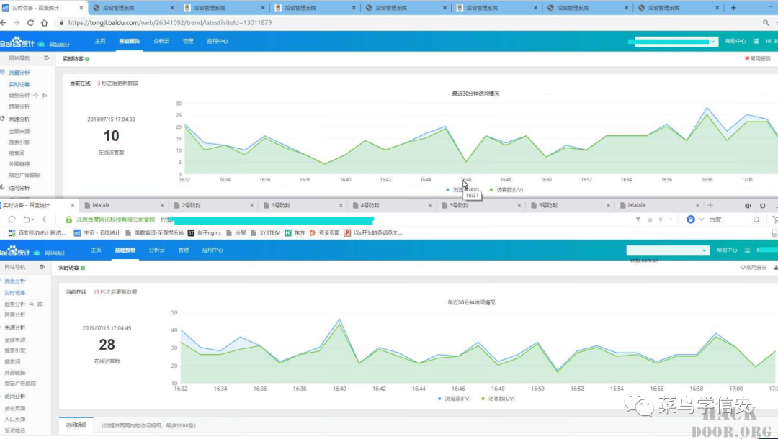Collapse 网站导航 sidebar in upper window
The height and width of the screenshot is (439, 778).
pos(47,58)
